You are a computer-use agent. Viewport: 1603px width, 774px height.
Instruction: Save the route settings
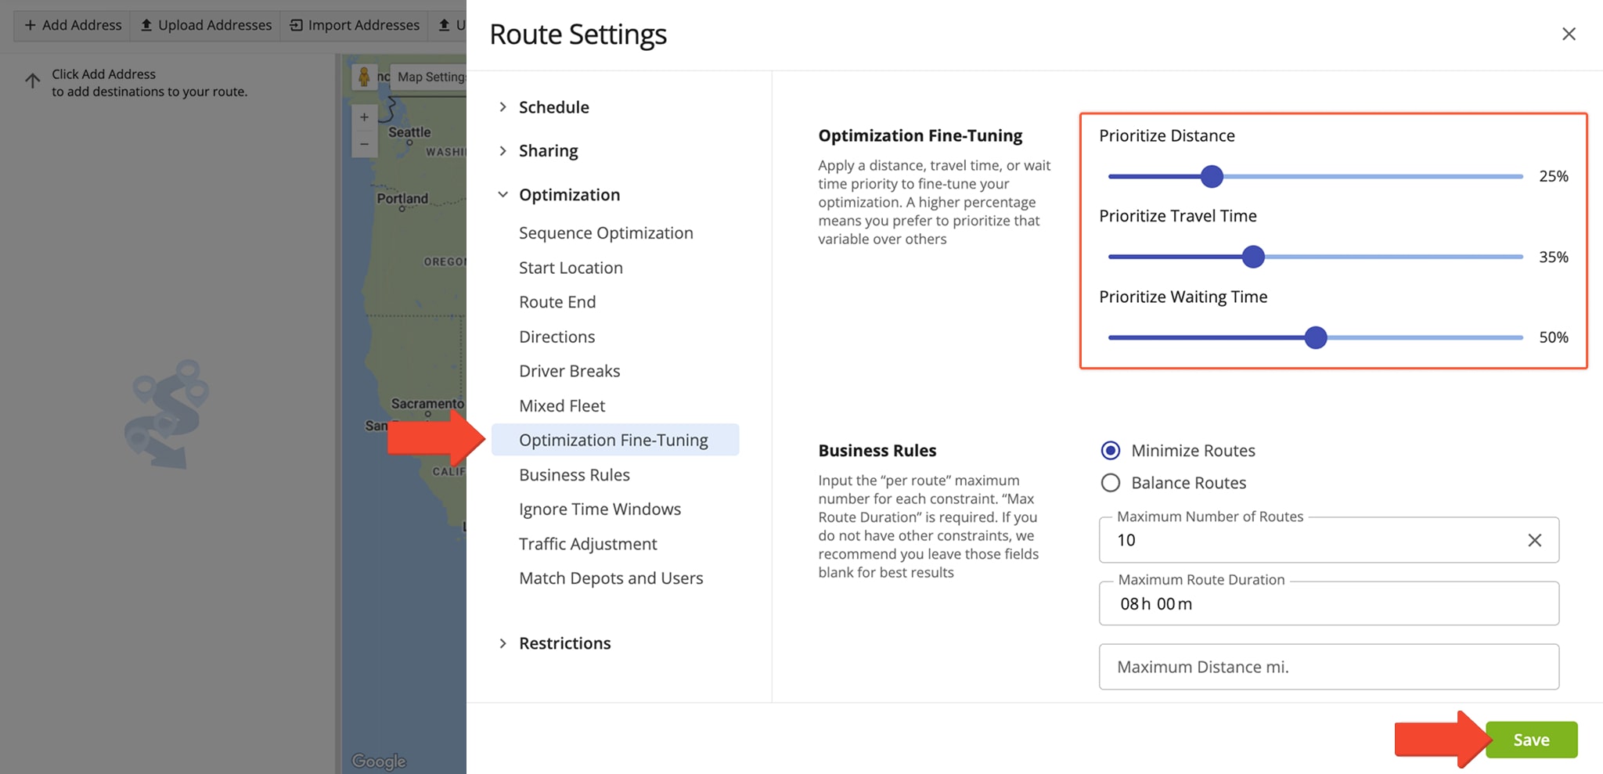tap(1531, 740)
